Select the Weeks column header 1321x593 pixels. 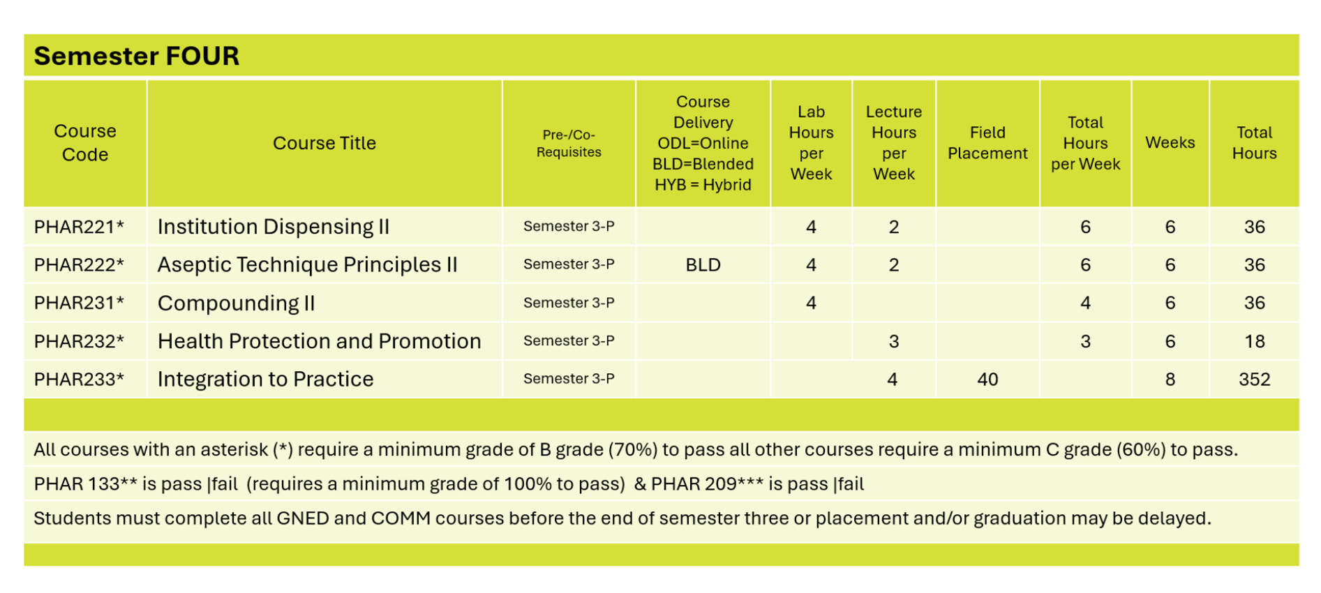click(x=1170, y=143)
